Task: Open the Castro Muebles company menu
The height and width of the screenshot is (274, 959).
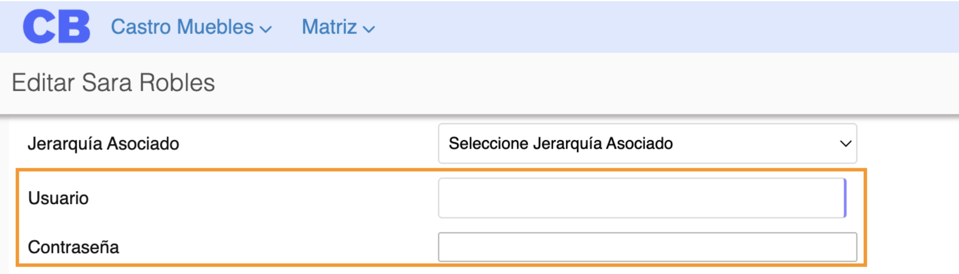Action: [183, 27]
